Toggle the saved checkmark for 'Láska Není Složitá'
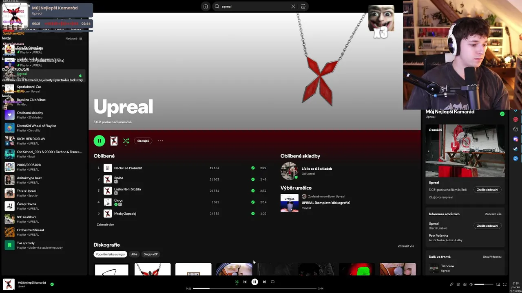 [x=253, y=191]
